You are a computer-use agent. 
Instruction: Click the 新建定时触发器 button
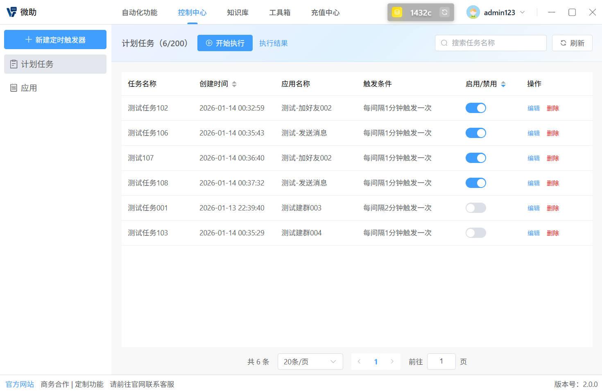(x=55, y=39)
